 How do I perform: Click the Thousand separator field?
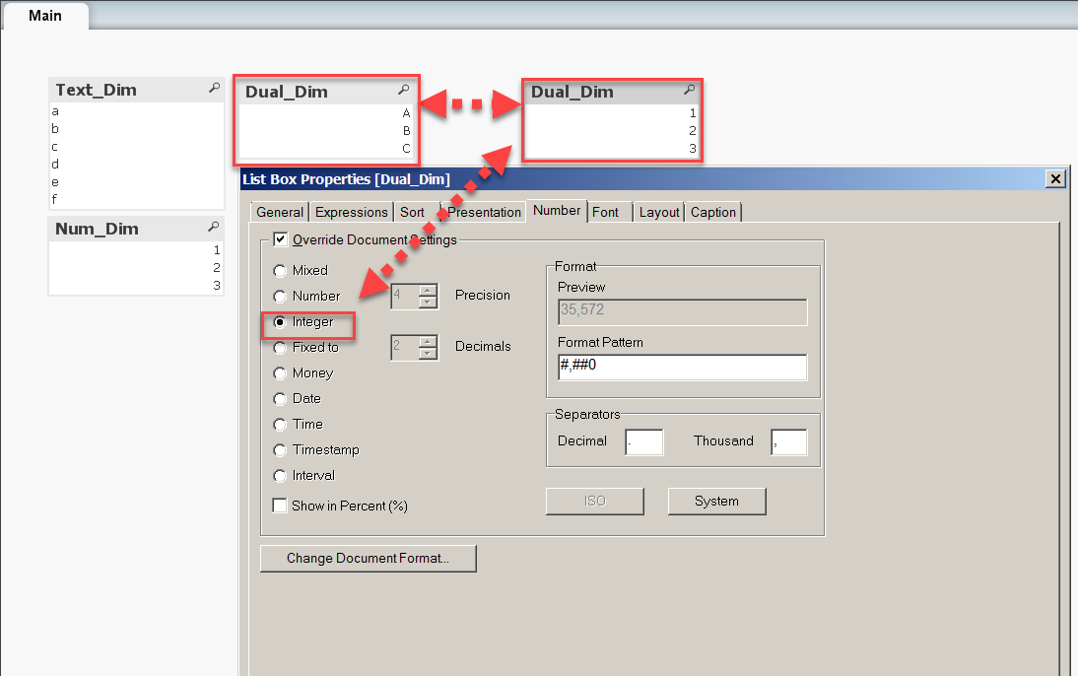pos(789,442)
